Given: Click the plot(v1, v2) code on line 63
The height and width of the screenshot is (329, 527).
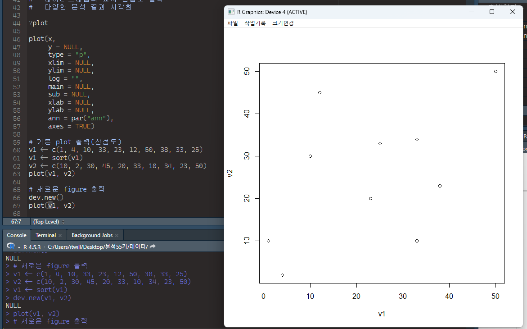Looking at the screenshot, I should click(x=52, y=174).
